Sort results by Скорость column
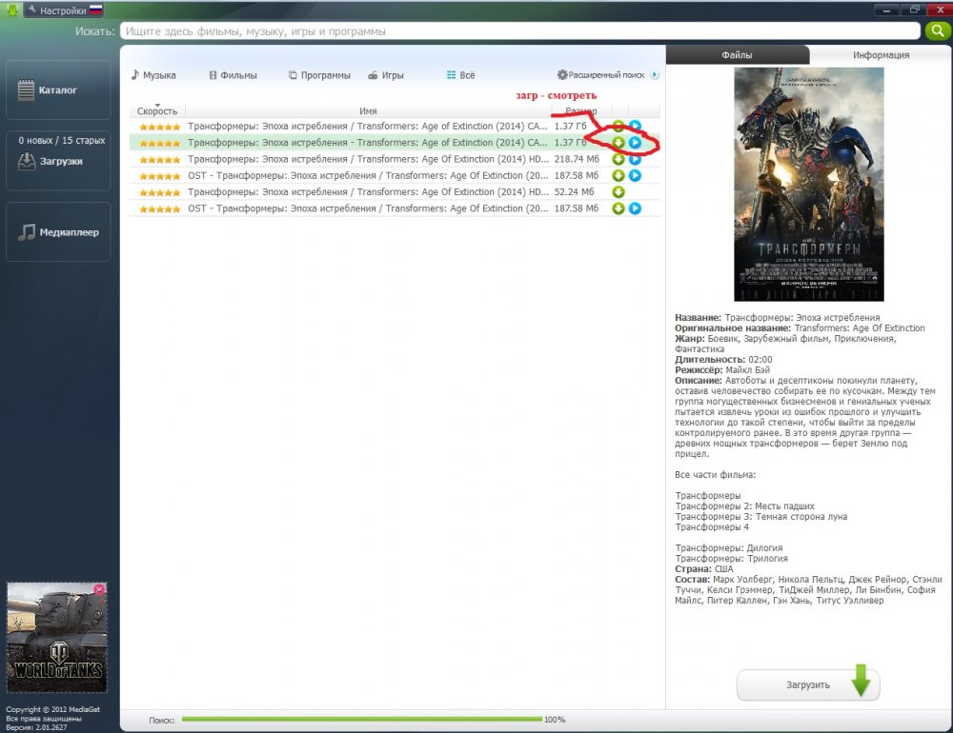This screenshot has width=953, height=733. (157, 110)
